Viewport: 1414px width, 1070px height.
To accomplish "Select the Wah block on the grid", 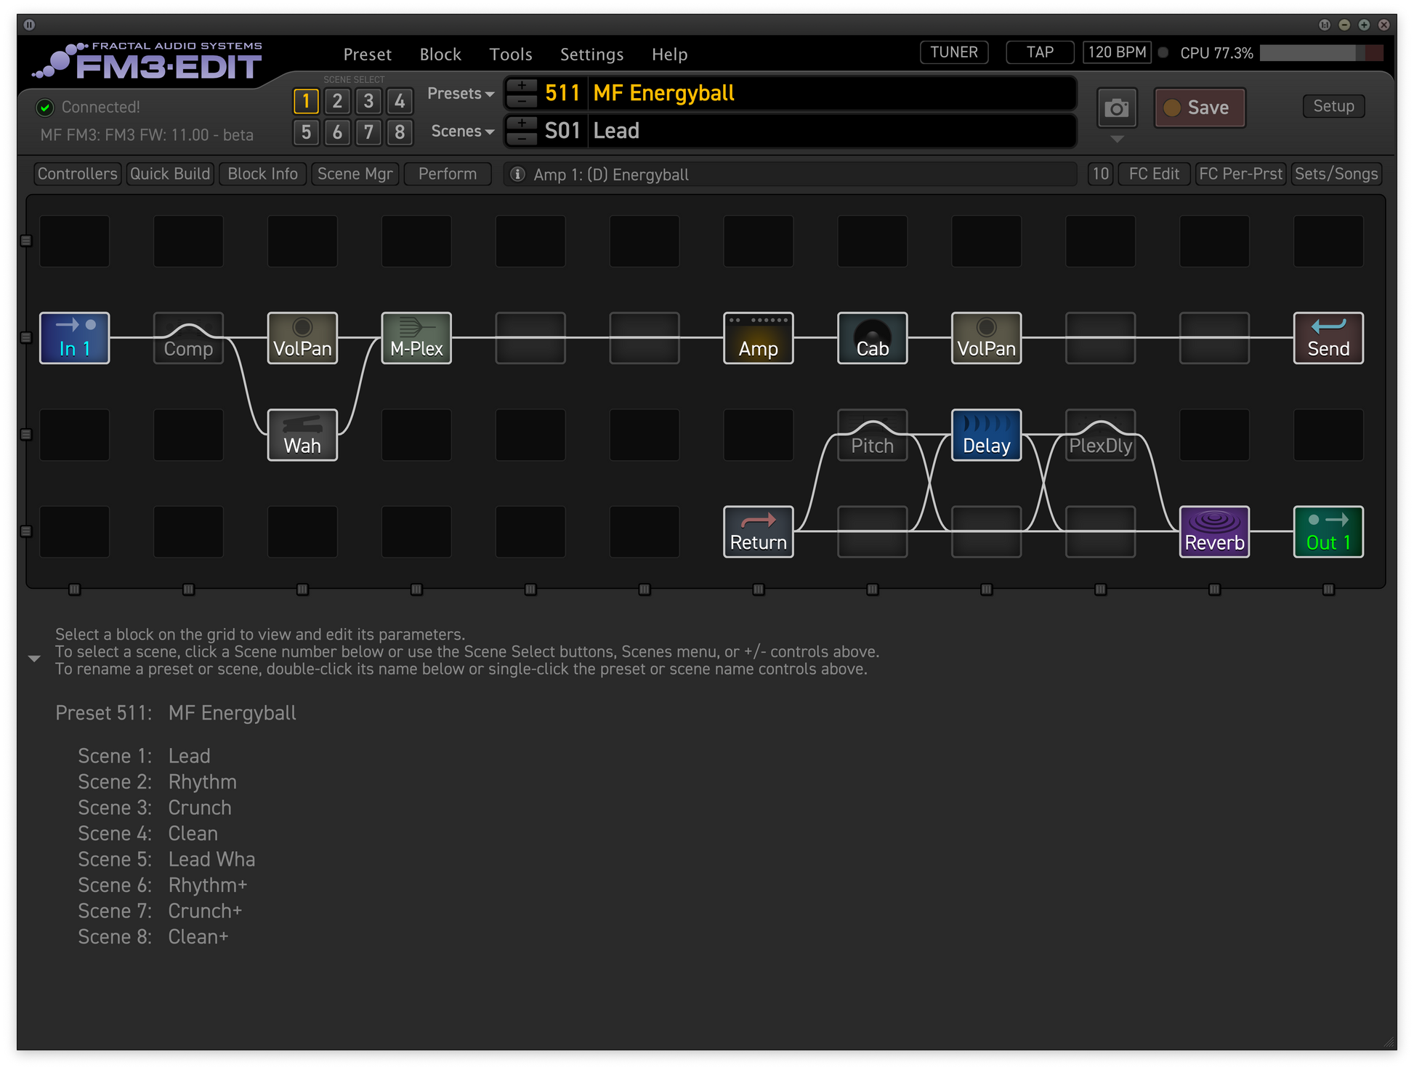I will point(302,435).
